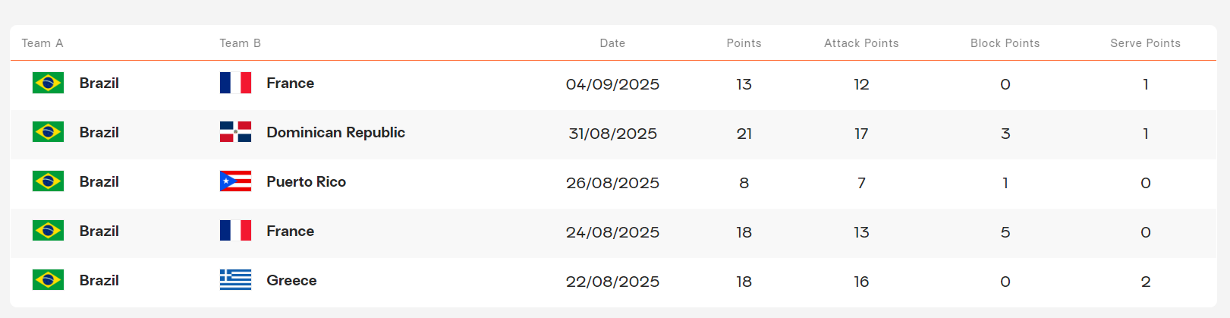Click the France flag in the 24/08/2025 row

pos(235,231)
